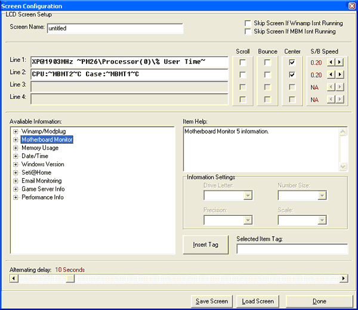Expand the Motherboard Monitor tree node
Viewport: 358px width, 310px height.
16,140
